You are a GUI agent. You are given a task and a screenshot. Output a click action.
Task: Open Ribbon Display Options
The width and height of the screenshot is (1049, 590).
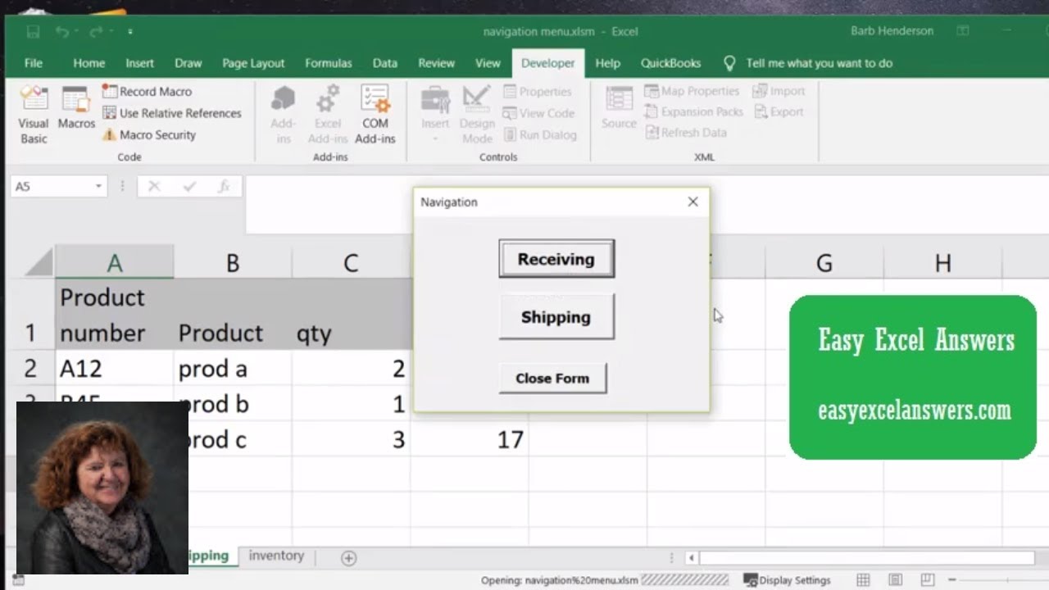(963, 31)
